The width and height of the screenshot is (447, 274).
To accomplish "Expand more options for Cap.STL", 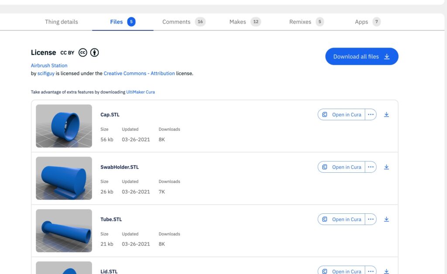I will pyautogui.click(x=371, y=114).
